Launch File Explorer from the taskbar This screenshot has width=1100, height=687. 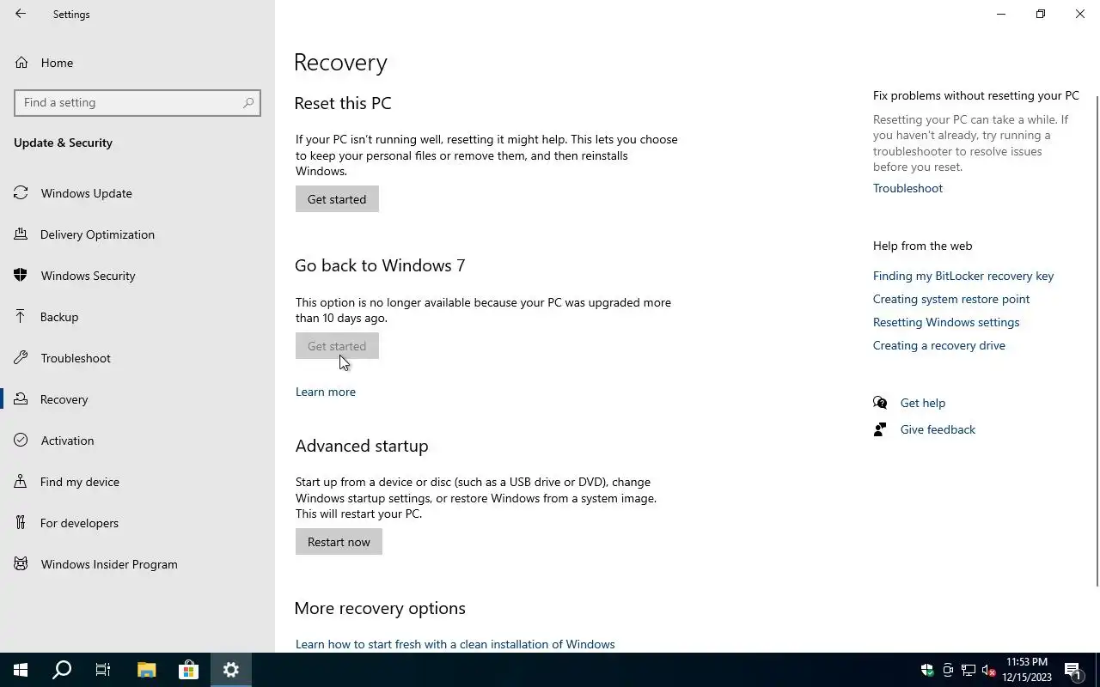pos(146,670)
